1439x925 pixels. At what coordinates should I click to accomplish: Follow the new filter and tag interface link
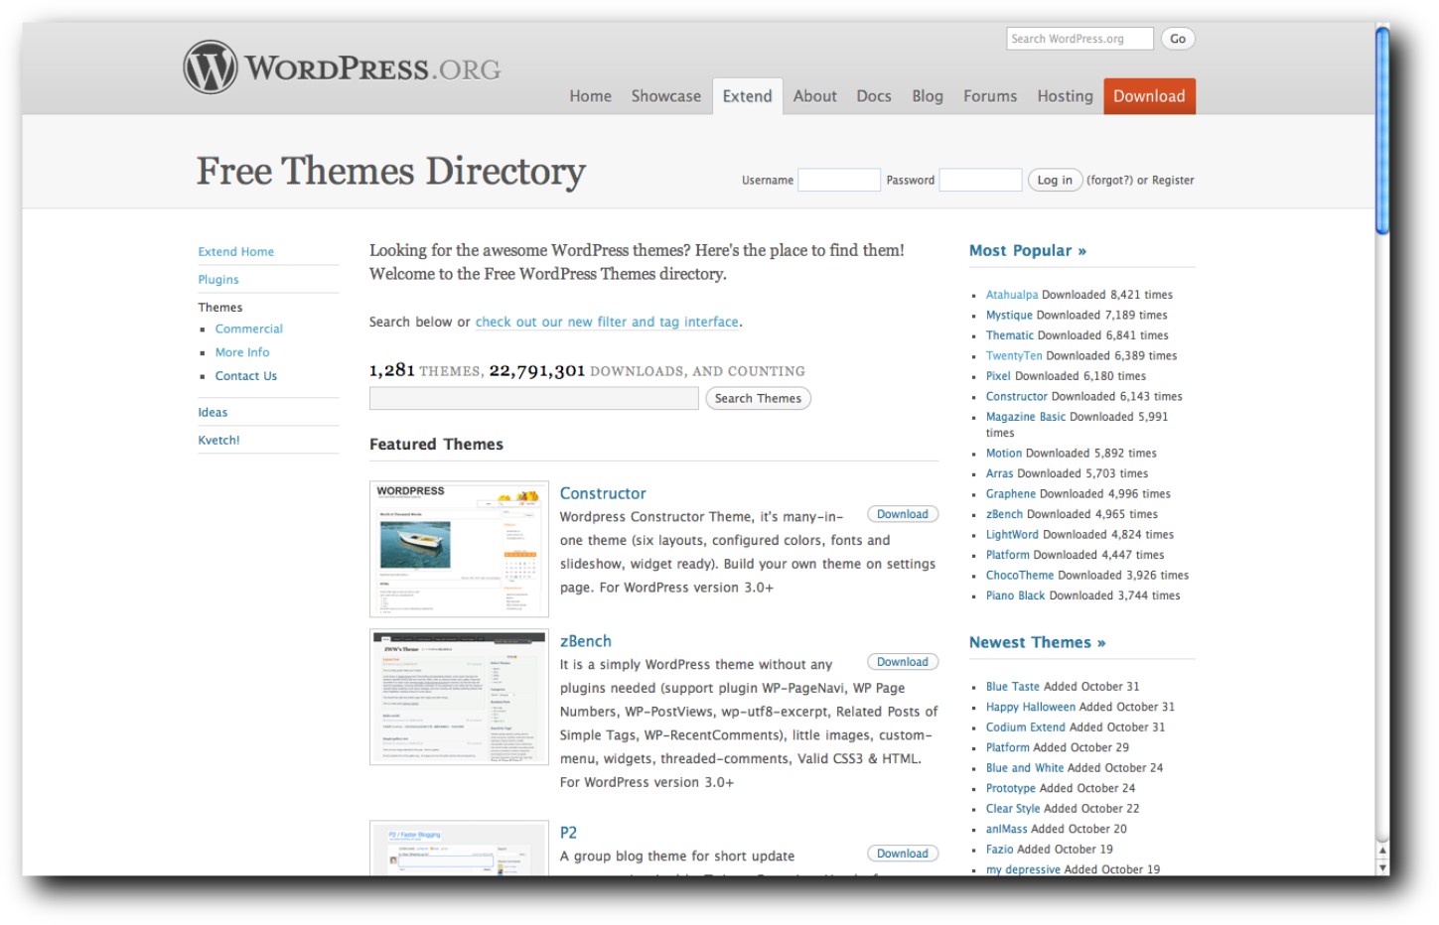click(x=607, y=322)
